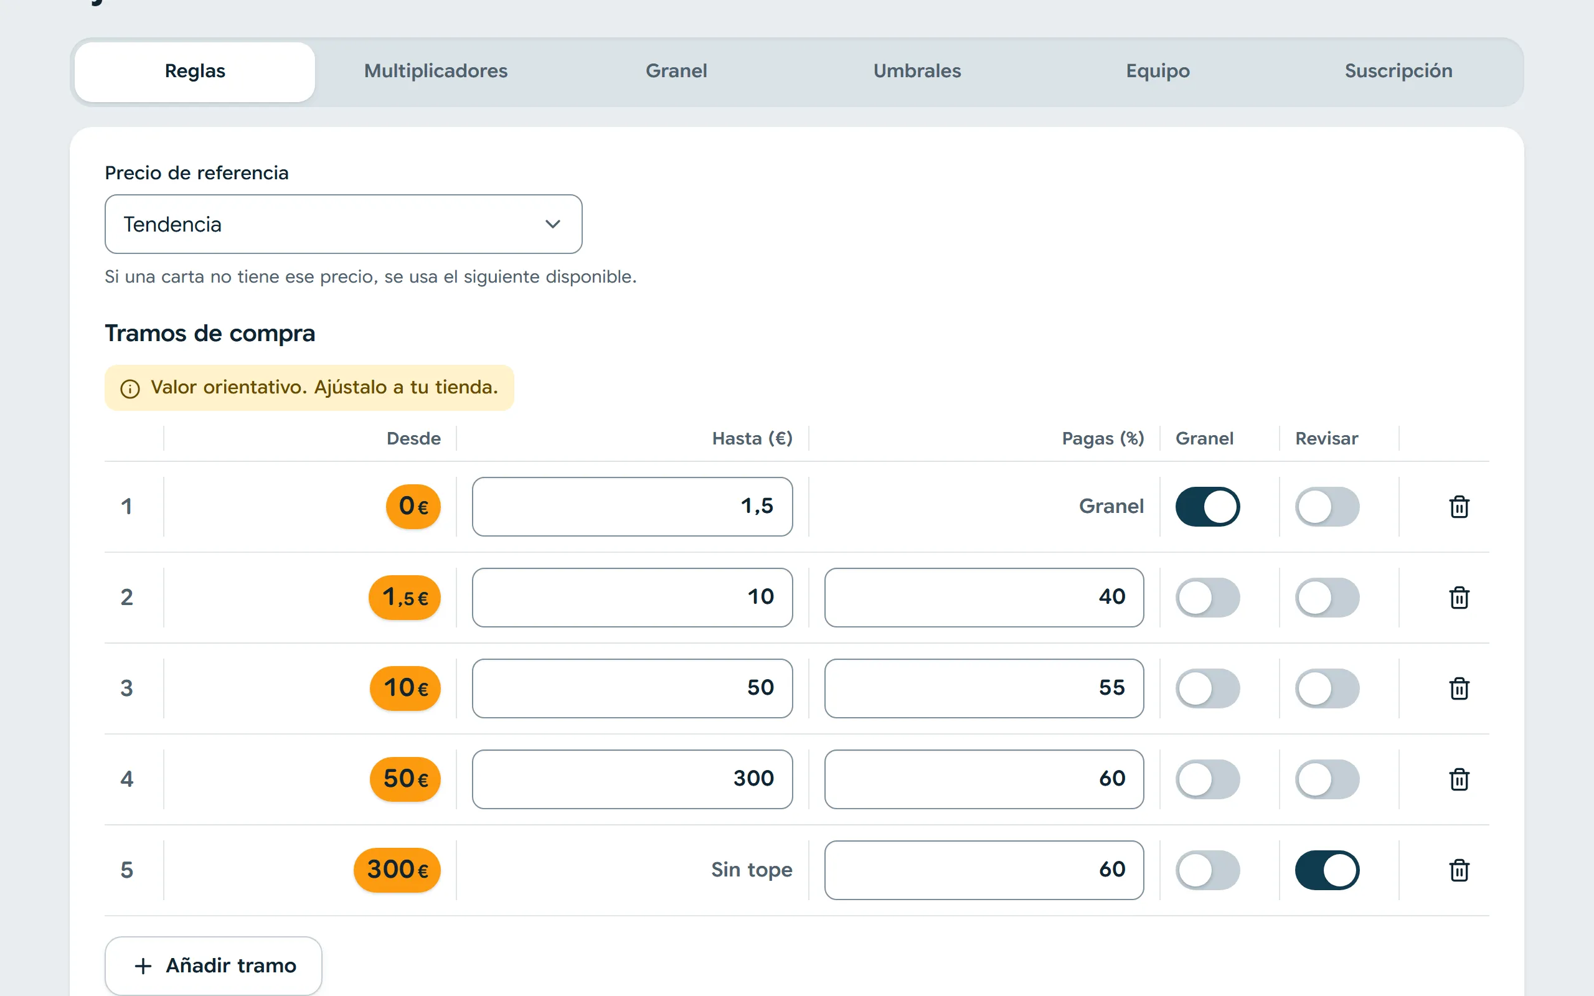Edit the Hasta field showing 1,5
This screenshot has width=1594, height=996.
pos(633,507)
